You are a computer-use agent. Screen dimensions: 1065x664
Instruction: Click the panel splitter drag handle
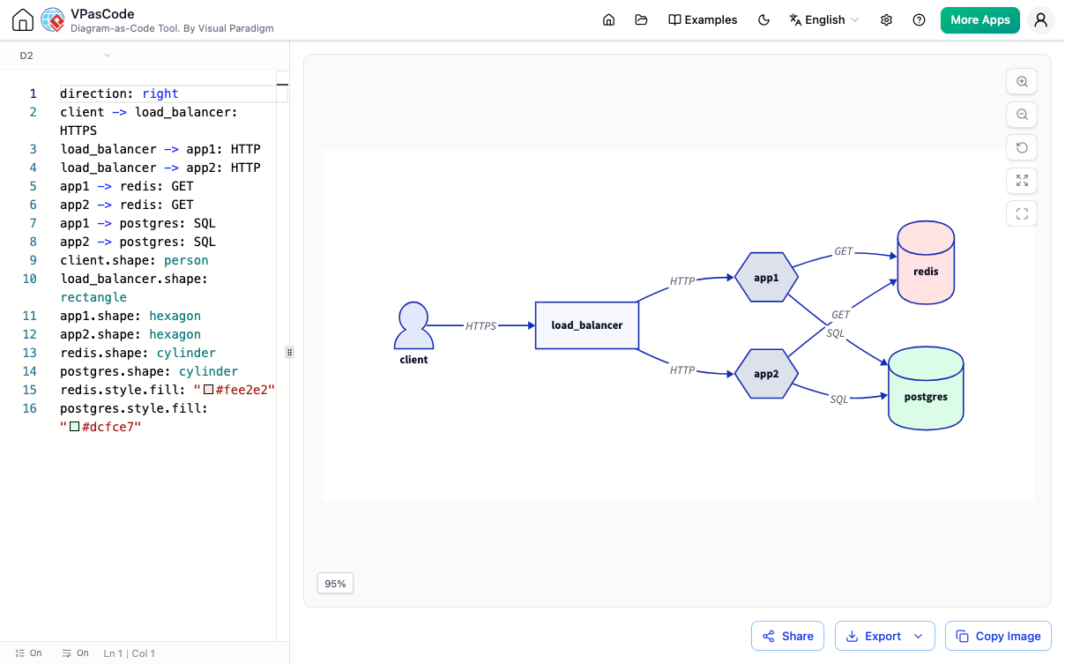(x=289, y=352)
